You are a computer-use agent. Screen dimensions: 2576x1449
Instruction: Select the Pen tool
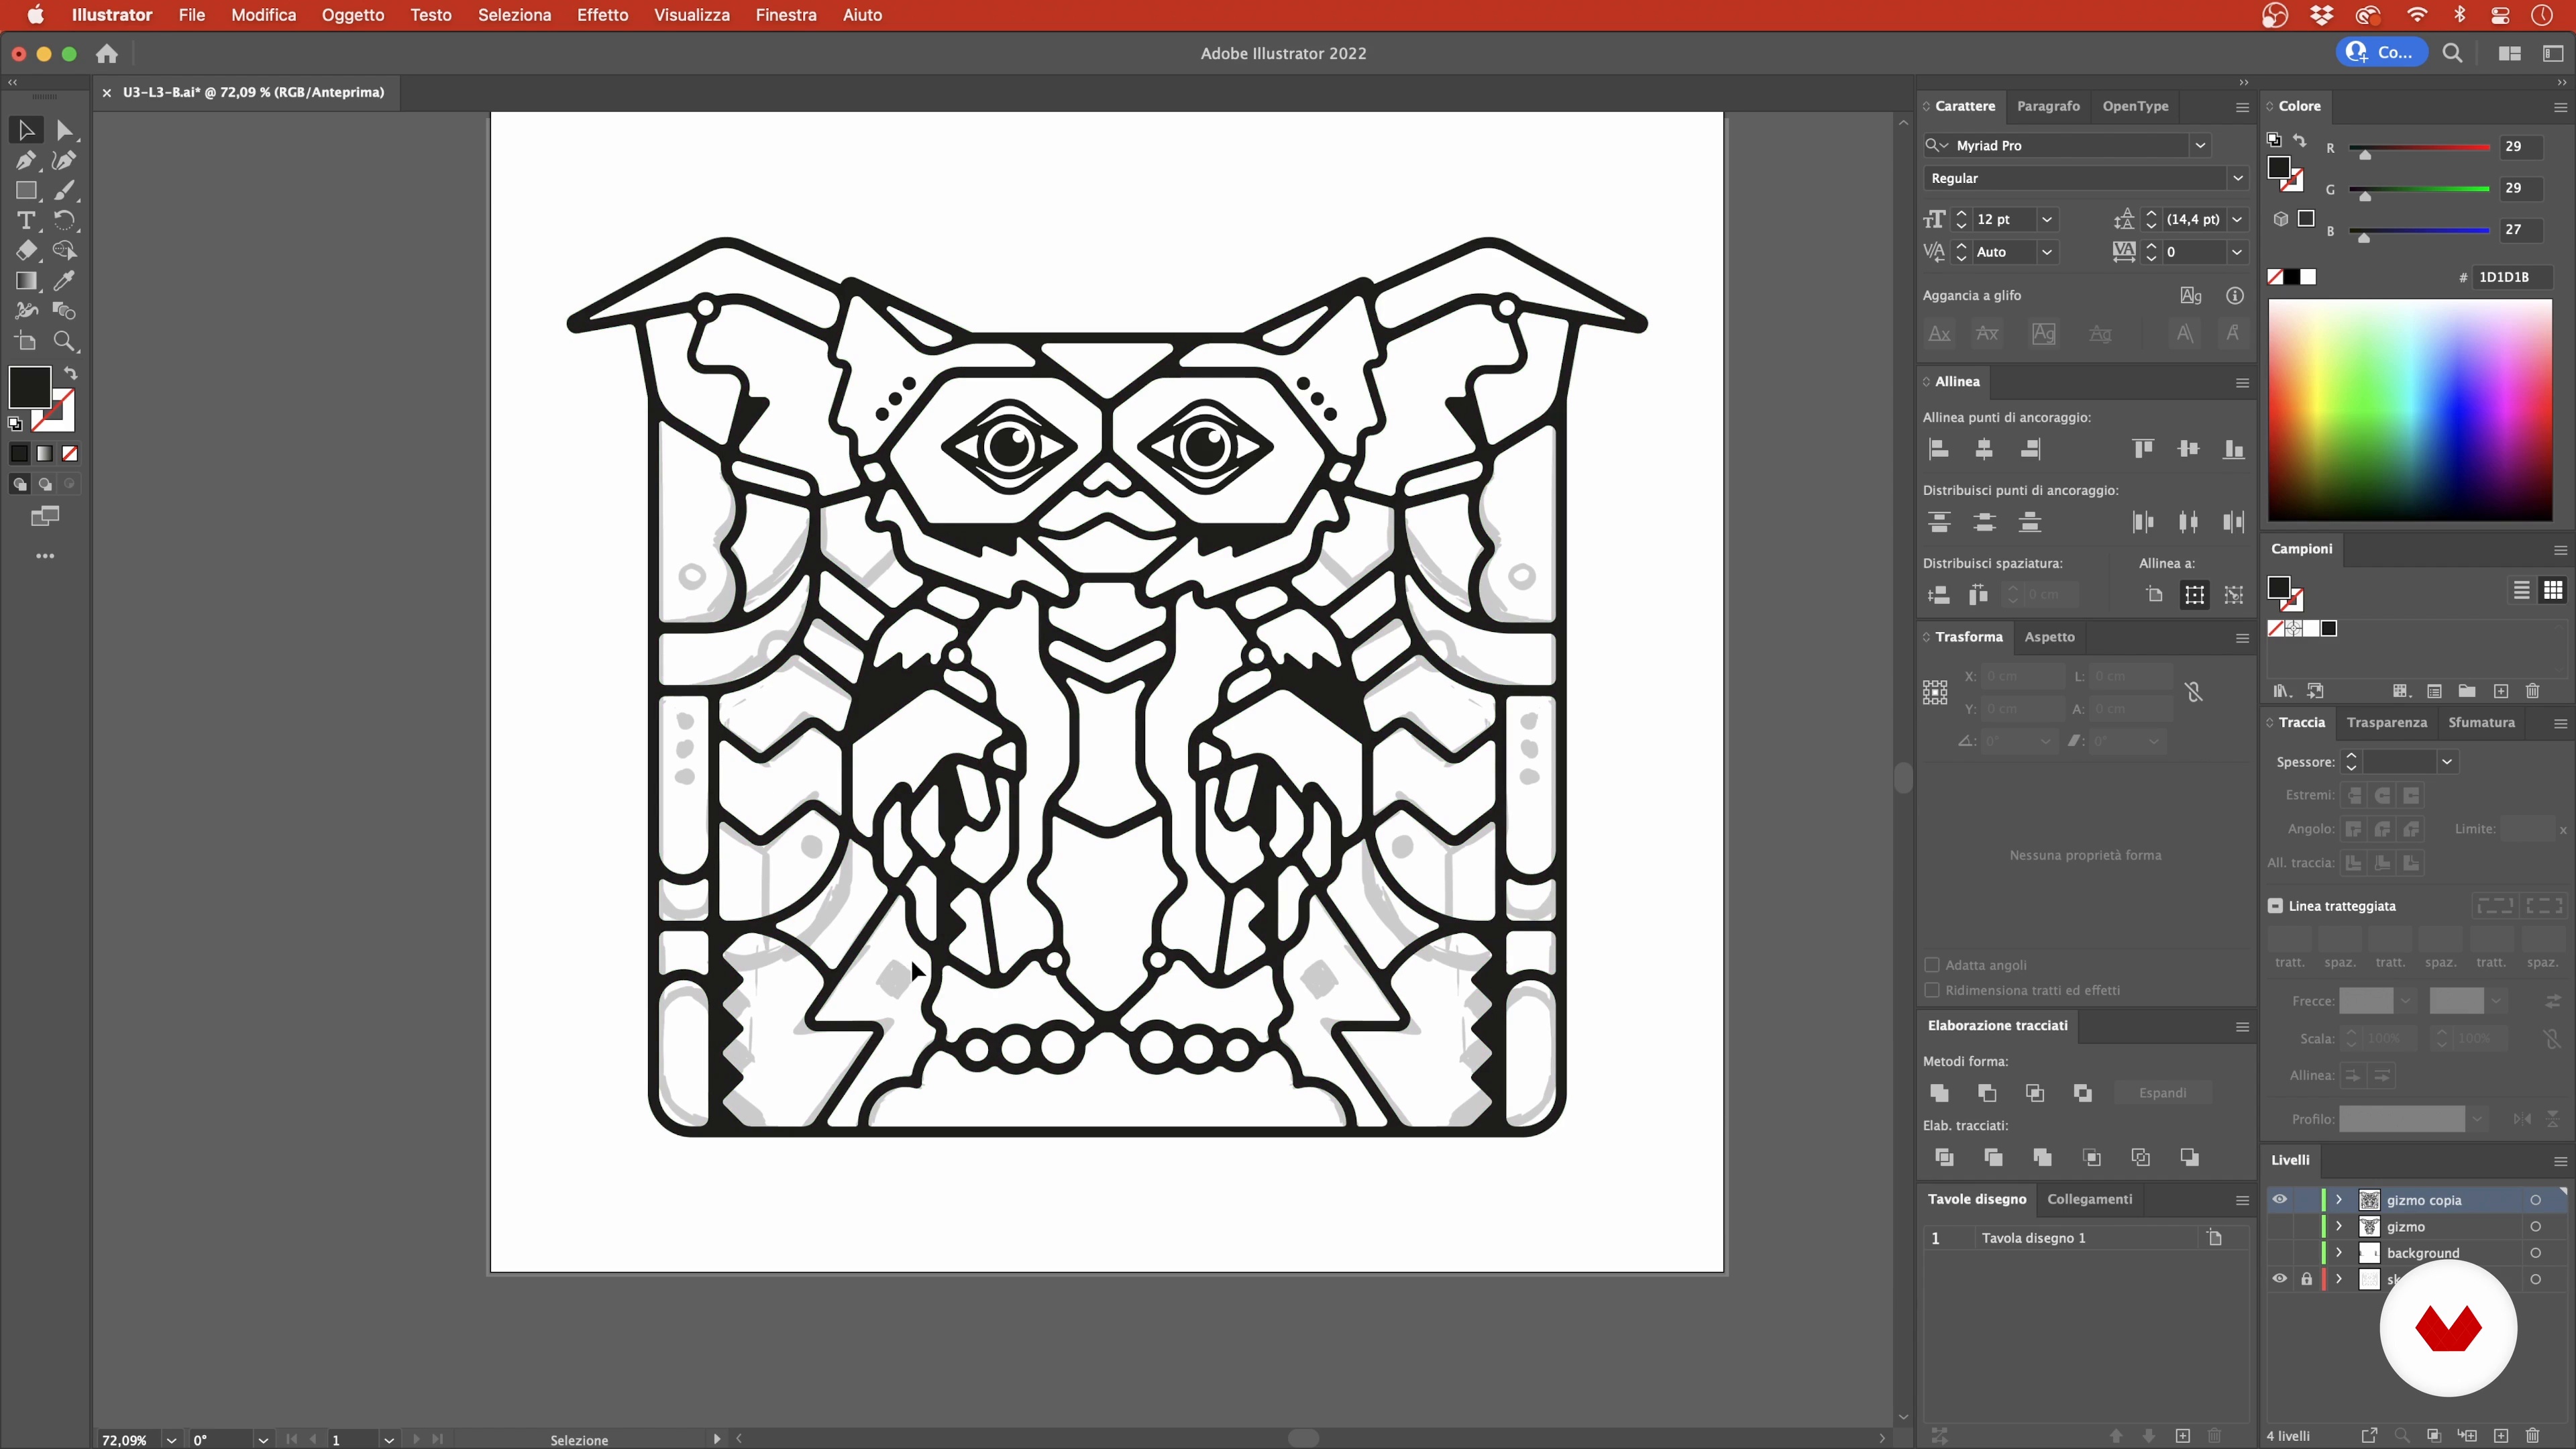click(x=26, y=160)
